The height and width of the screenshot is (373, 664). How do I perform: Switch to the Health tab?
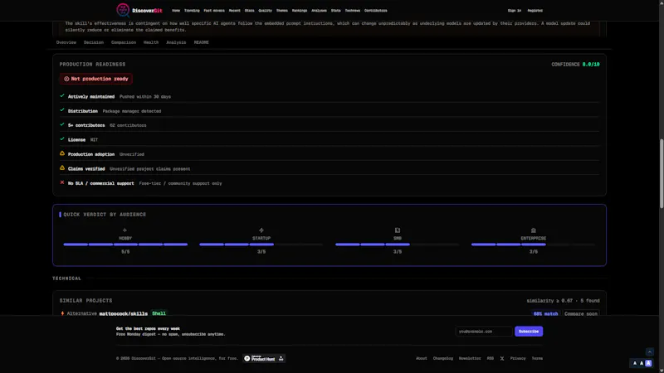point(151,42)
